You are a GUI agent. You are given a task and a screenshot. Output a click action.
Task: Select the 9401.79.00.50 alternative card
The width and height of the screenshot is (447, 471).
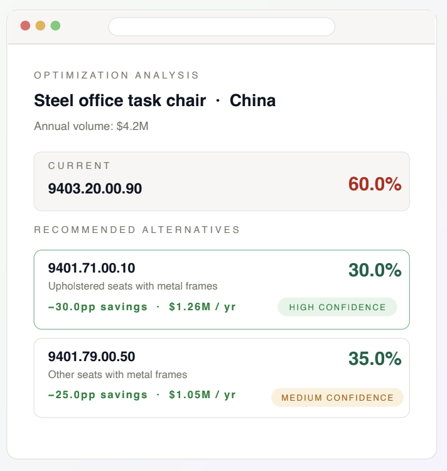pyautogui.click(x=222, y=378)
